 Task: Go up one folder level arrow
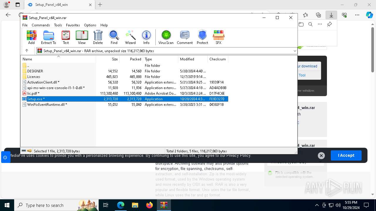click(27, 51)
